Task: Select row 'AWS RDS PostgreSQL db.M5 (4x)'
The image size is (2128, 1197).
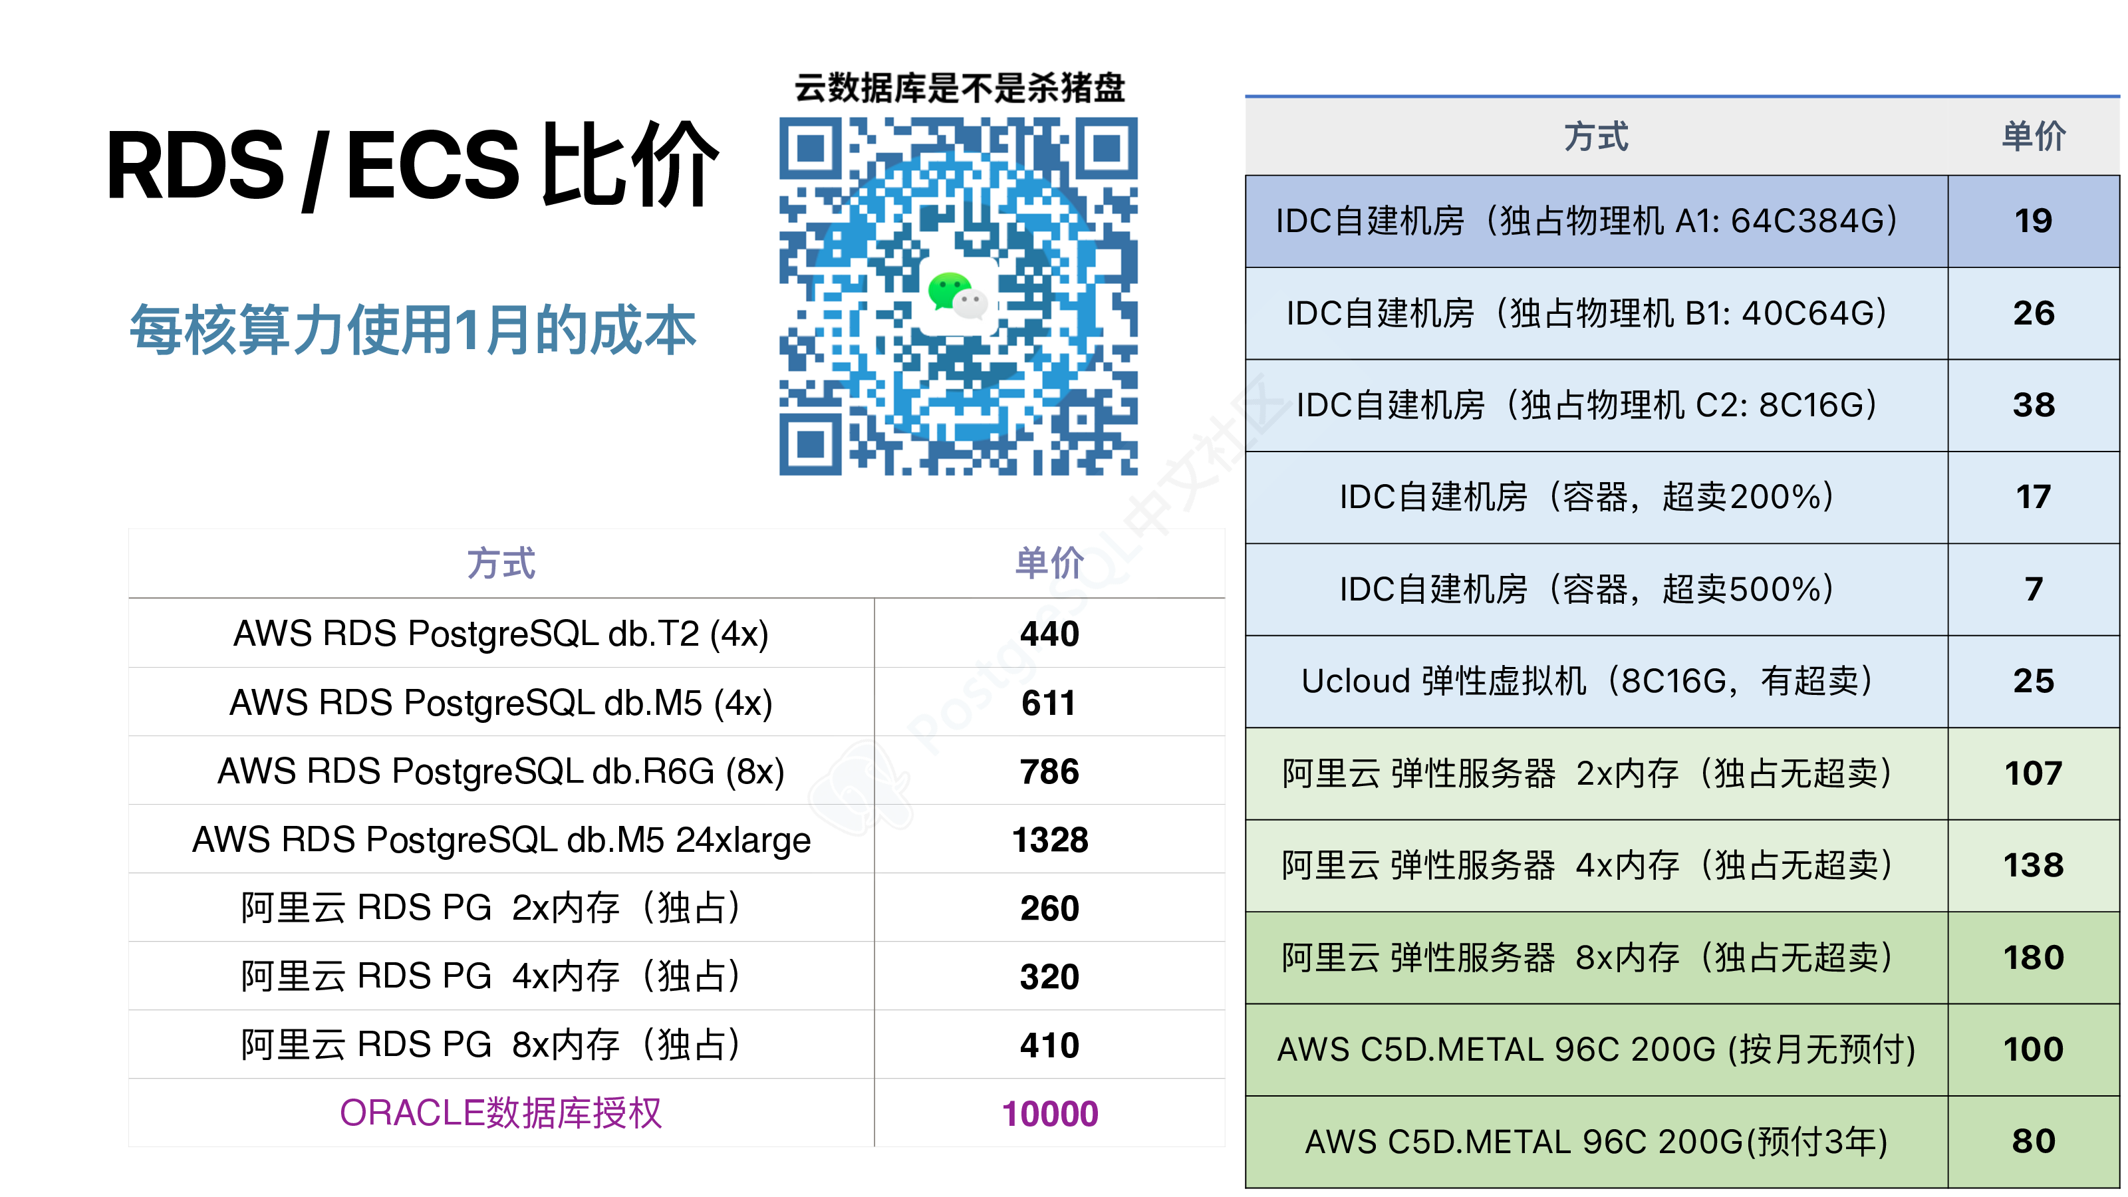Action: pyautogui.click(x=676, y=702)
